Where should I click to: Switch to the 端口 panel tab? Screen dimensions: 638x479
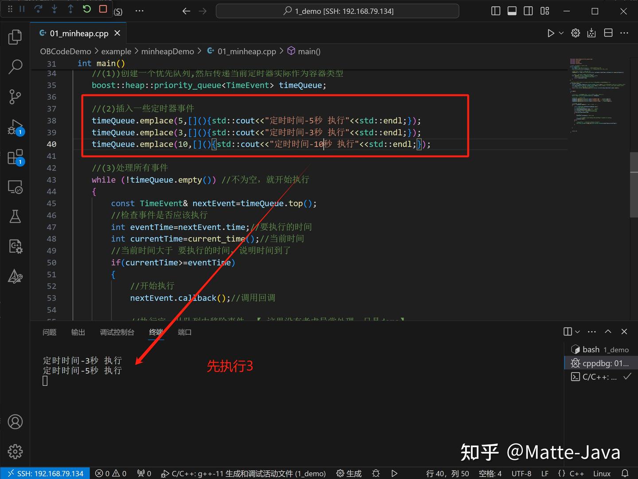click(x=184, y=332)
